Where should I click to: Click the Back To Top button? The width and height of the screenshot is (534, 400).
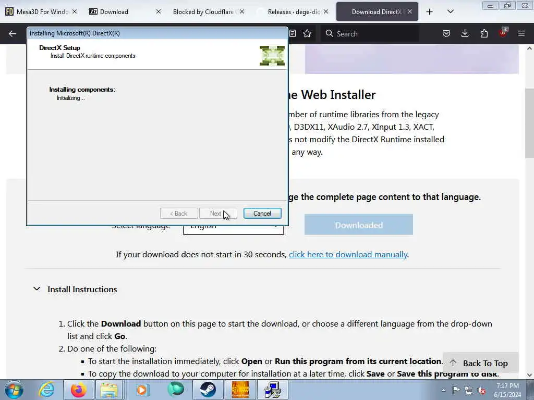[x=480, y=363]
